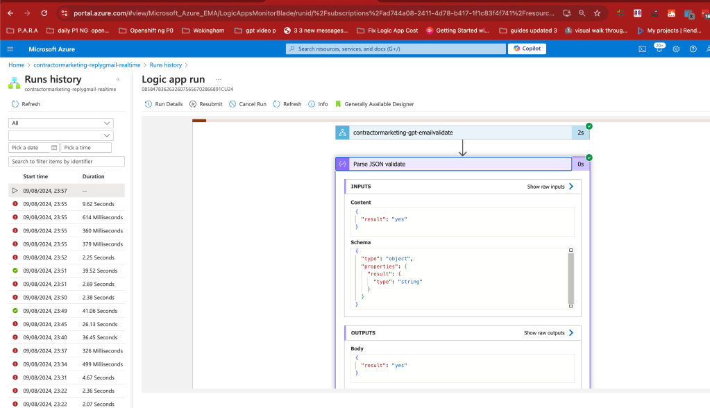This screenshot has width=710, height=408.
Task: Collapse the Runs history pane
Action: (x=118, y=79)
